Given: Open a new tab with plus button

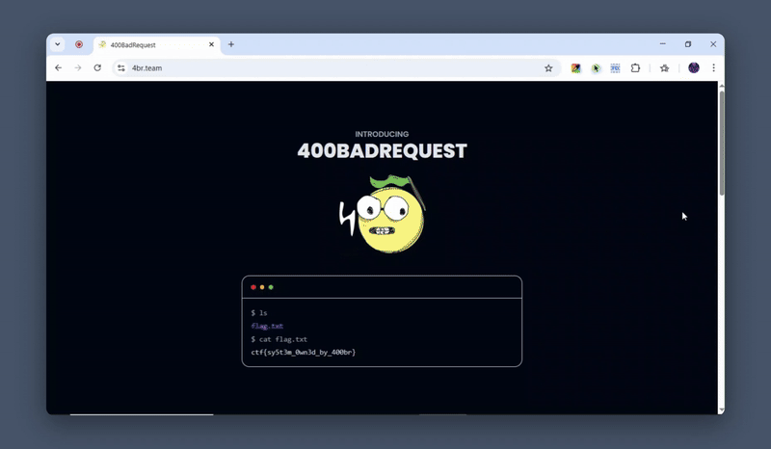Looking at the screenshot, I should (231, 44).
